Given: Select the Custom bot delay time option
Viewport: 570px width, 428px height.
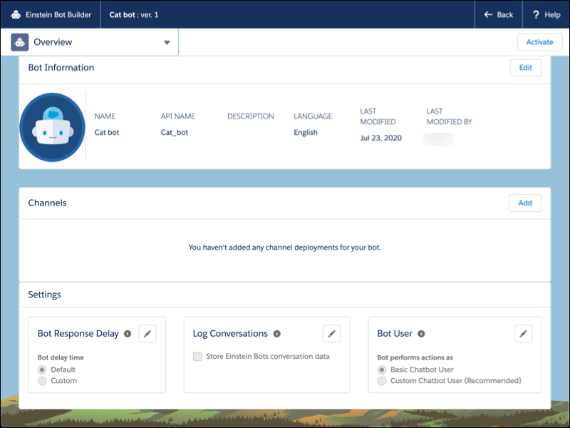Looking at the screenshot, I should (42, 381).
